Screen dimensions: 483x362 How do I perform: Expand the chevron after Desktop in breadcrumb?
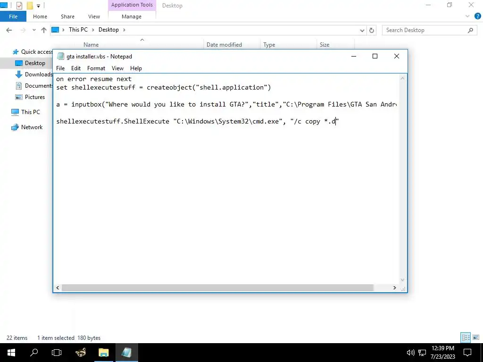click(124, 30)
